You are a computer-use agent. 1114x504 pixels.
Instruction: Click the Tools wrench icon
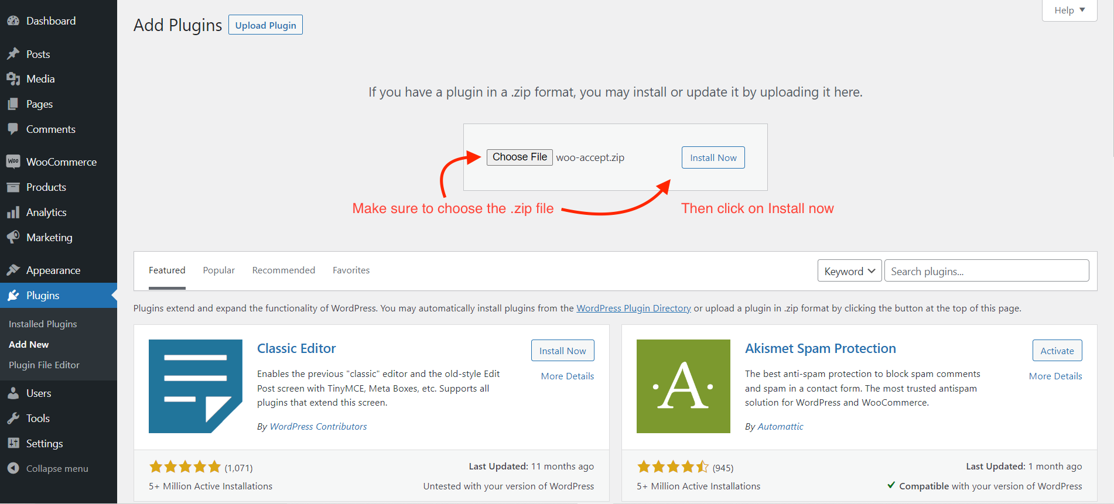click(13, 418)
